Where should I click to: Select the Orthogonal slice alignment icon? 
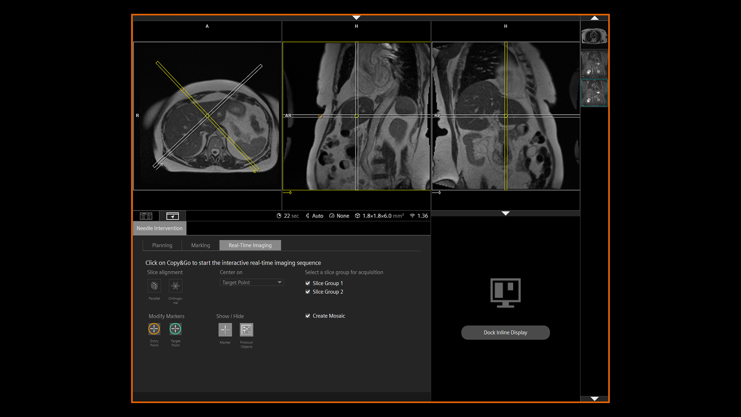175,286
